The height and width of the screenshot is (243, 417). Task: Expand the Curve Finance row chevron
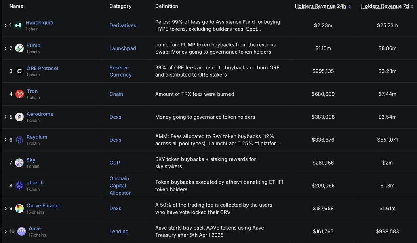[x=6, y=209]
